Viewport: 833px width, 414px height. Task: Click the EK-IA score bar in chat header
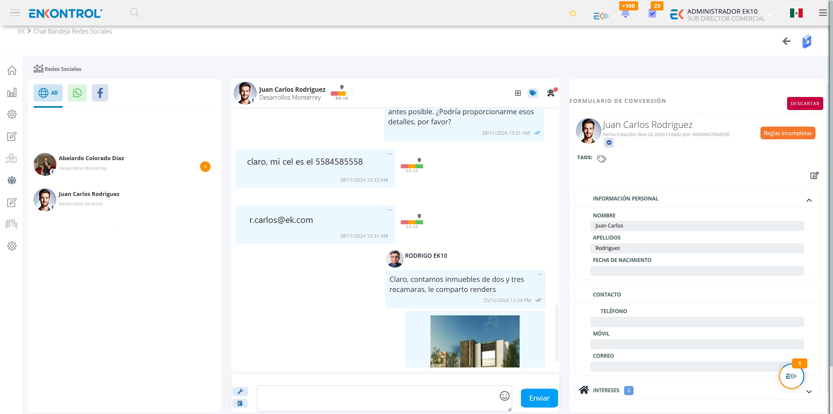342,93
